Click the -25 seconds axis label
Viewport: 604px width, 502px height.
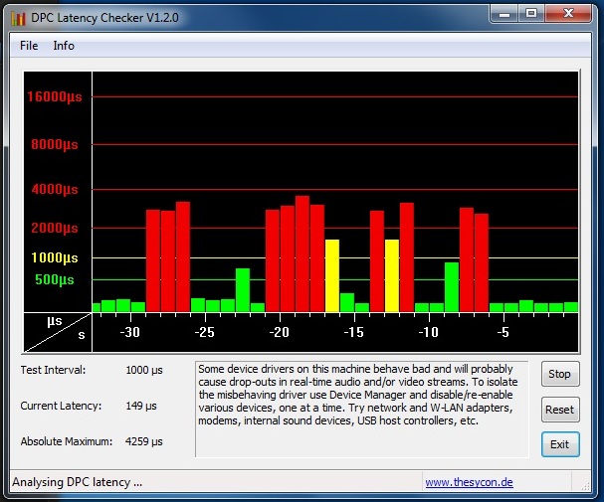(205, 332)
